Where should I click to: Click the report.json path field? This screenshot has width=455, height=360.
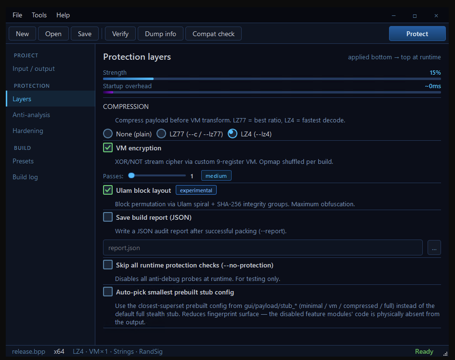(x=262, y=248)
